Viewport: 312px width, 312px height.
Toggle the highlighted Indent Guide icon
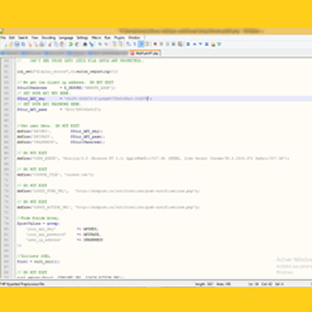coord(140,44)
